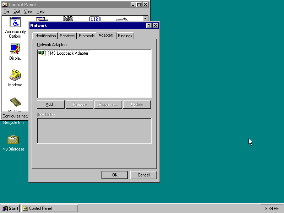Image resolution: width=284 pixels, height=213 pixels.
Task: Click the Network dialog help question mark
Action: [x=149, y=26]
